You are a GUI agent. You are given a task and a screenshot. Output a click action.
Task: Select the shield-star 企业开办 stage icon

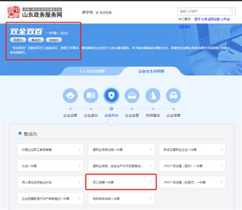111,96
